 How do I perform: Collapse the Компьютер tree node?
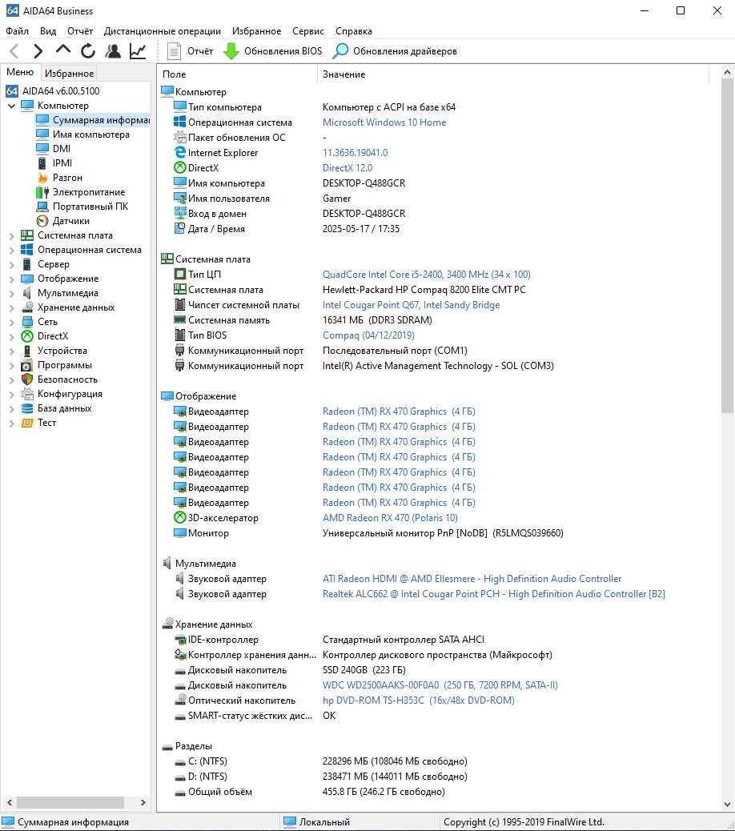(12, 106)
